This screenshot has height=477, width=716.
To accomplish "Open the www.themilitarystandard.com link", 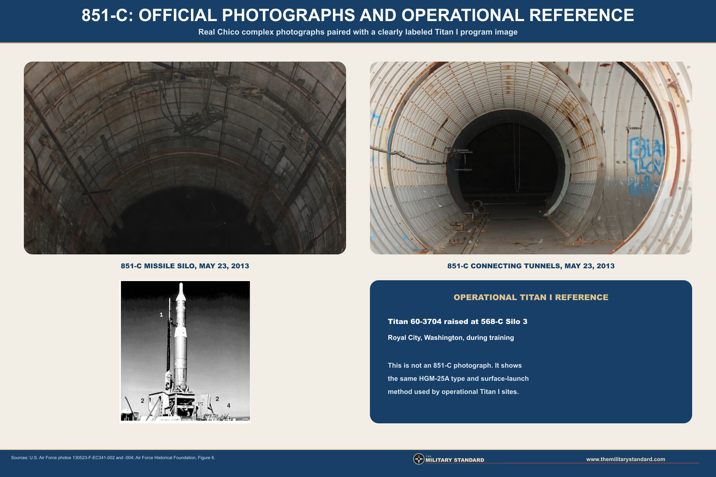I will click(626, 459).
